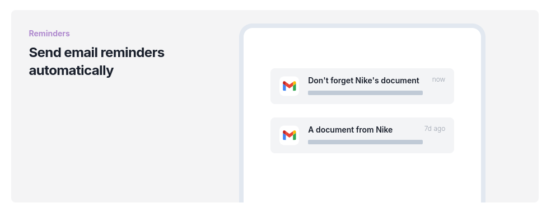Click the "now" timestamp
The width and height of the screenshot is (551, 212).
(438, 79)
